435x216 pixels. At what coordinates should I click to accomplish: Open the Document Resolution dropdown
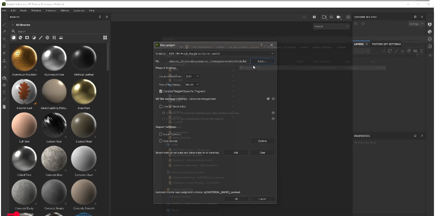(x=192, y=76)
